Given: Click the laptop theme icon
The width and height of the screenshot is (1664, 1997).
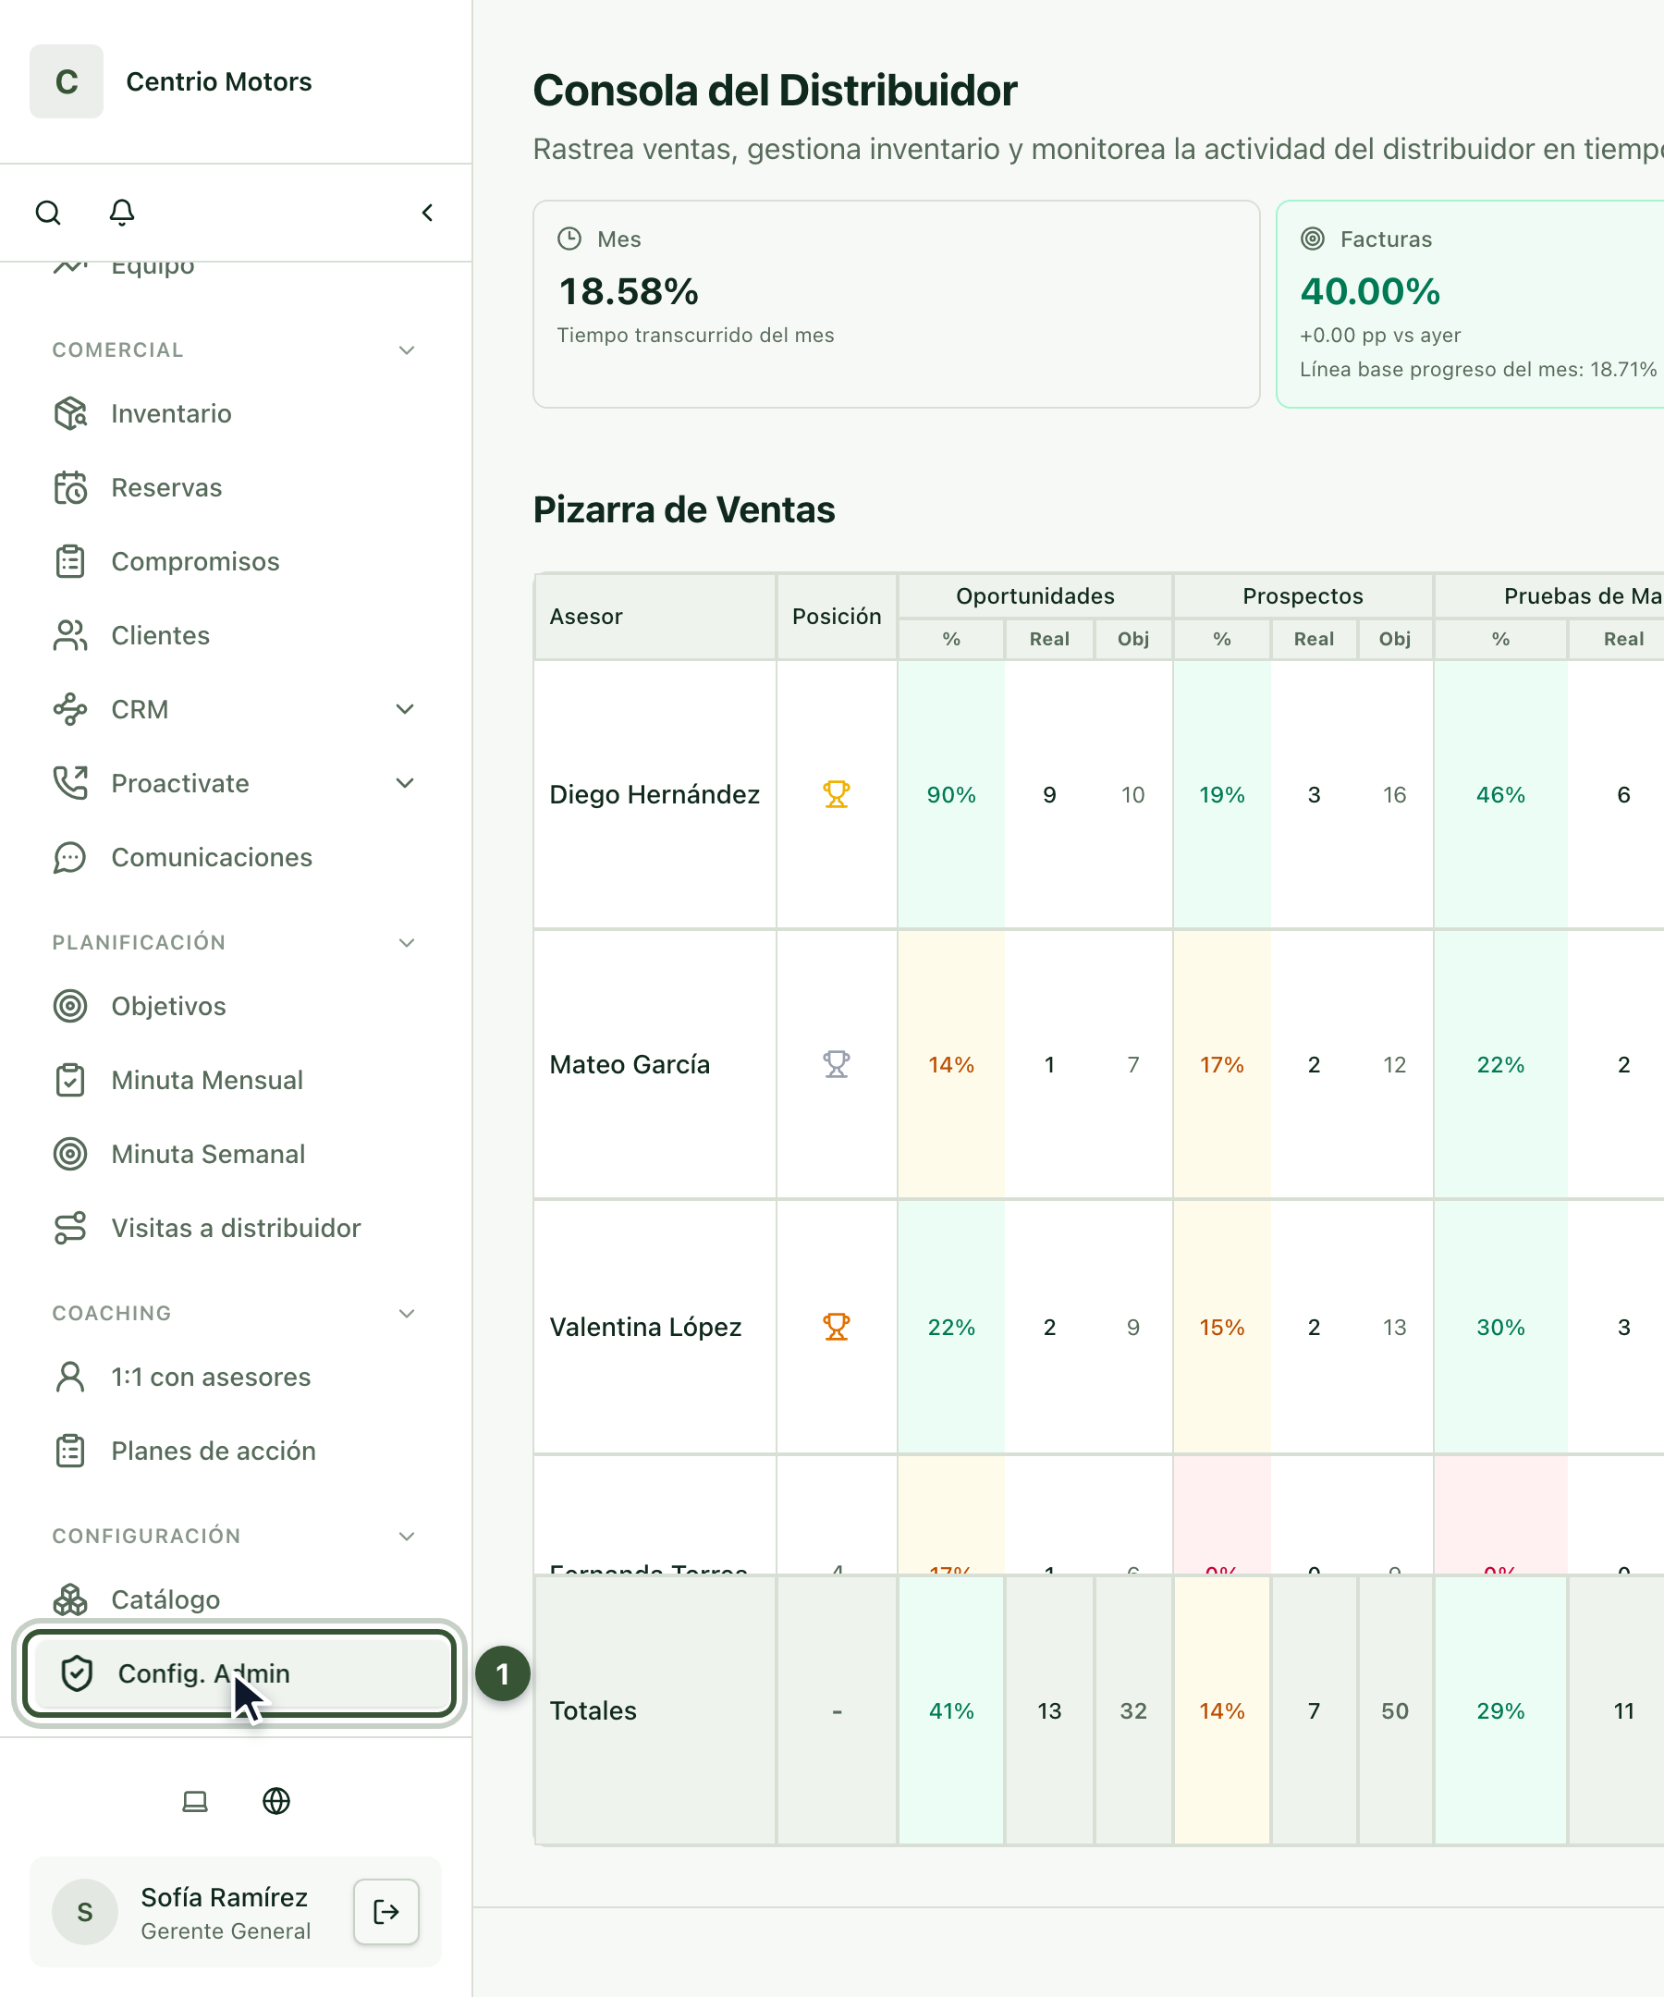Looking at the screenshot, I should point(195,1801).
